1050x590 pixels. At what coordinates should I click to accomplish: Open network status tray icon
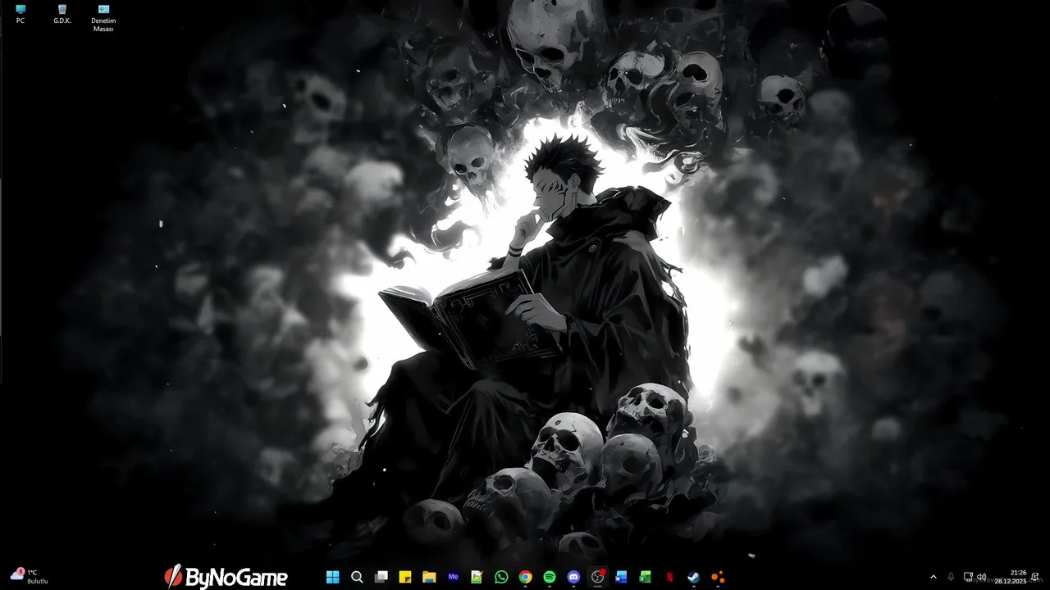pos(968,577)
